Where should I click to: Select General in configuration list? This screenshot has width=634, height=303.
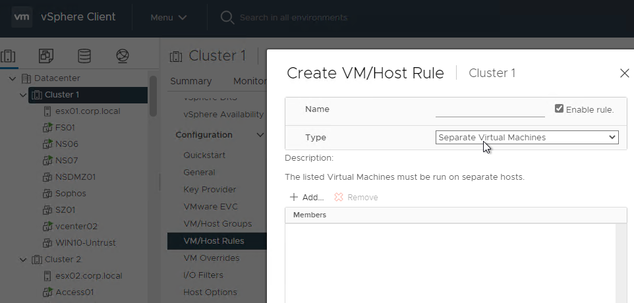point(199,173)
